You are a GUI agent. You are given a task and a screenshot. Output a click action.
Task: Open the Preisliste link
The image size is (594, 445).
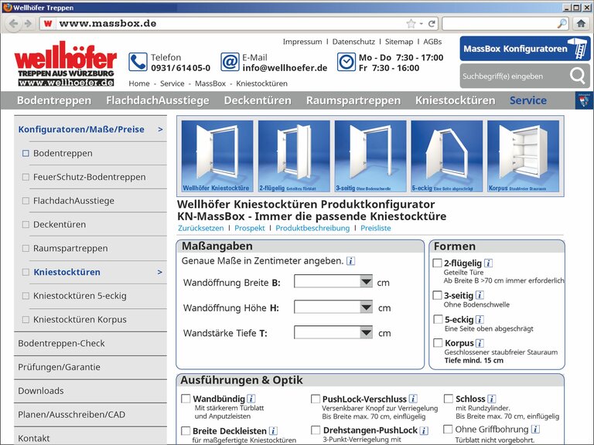[x=375, y=228]
